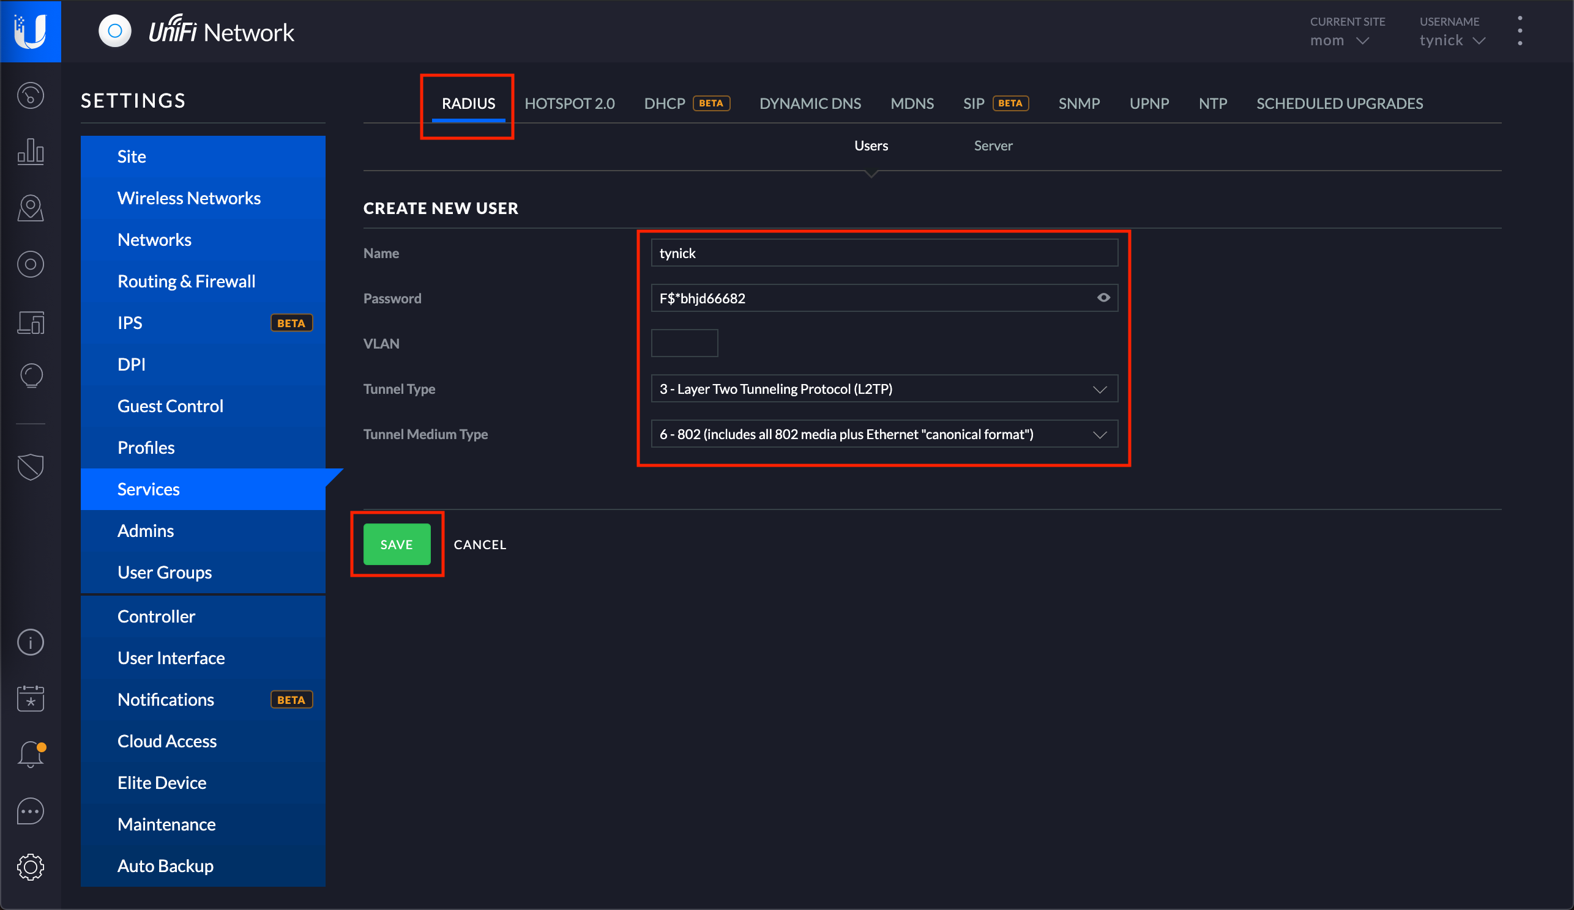
Task: Click the CANCEL button
Action: (x=480, y=542)
